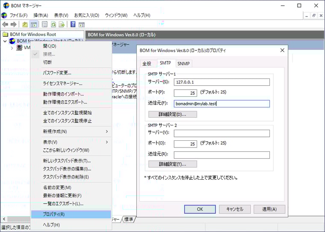This screenshot has height=232, width=325.
Task: Click the inner MDI restore button
Action: click(x=314, y=15)
